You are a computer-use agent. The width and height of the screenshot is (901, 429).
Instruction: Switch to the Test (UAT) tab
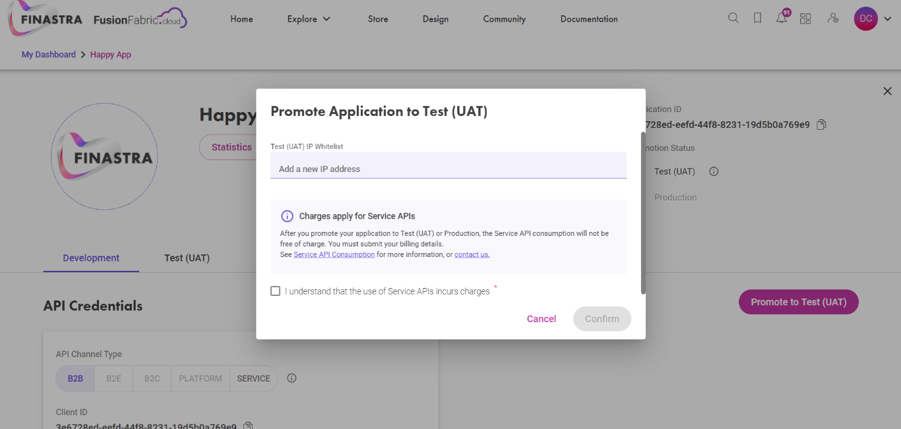[187, 258]
